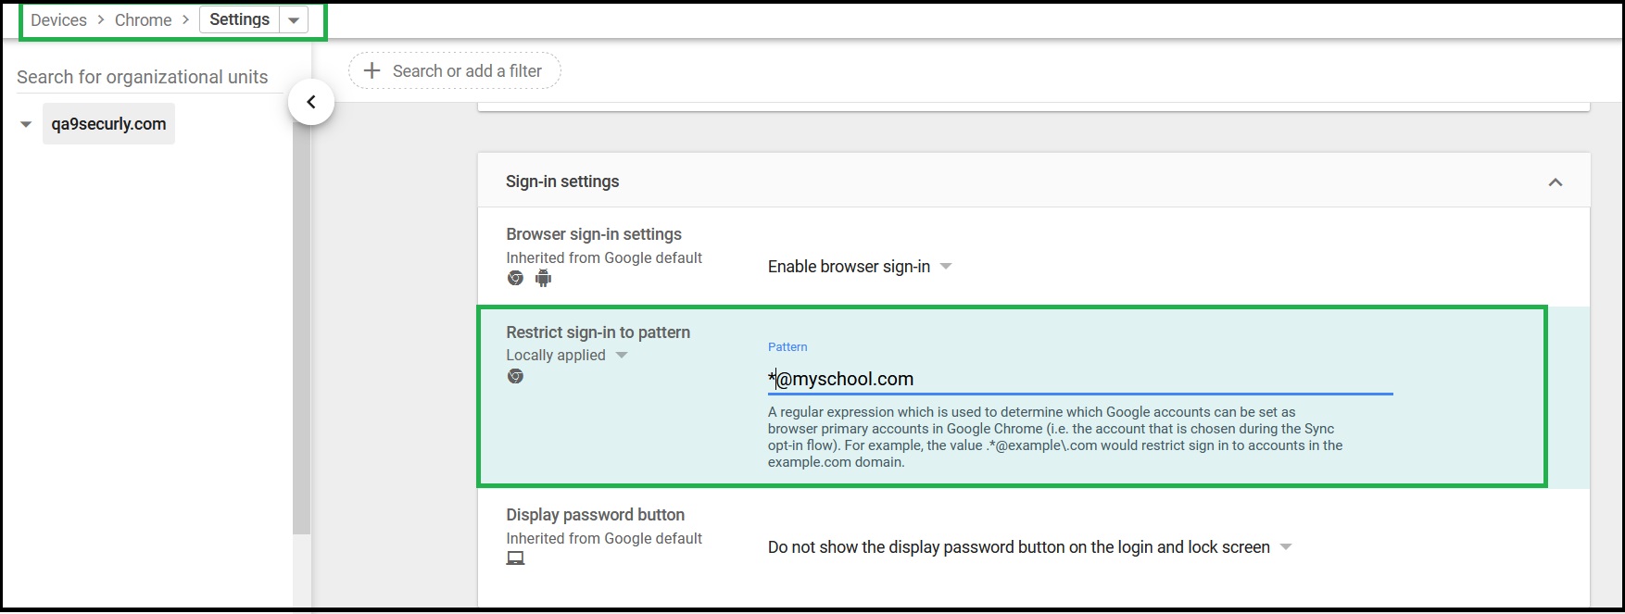The width and height of the screenshot is (1625, 614).
Task: Click the Pattern text field
Action: pyautogui.click(x=1080, y=379)
